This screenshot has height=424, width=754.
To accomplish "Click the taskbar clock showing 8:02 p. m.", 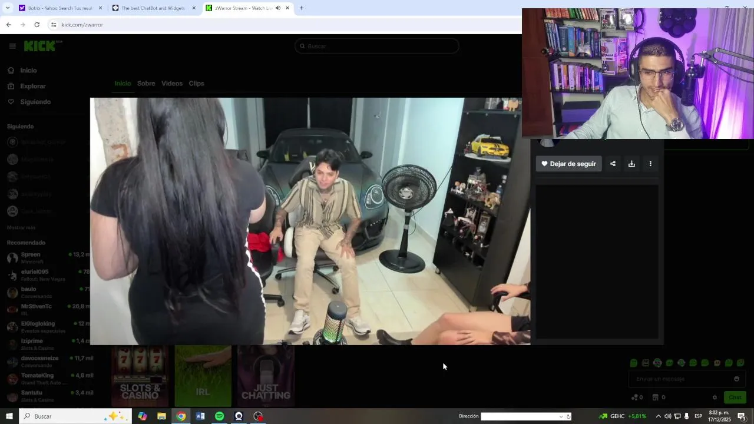I will point(719,416).
